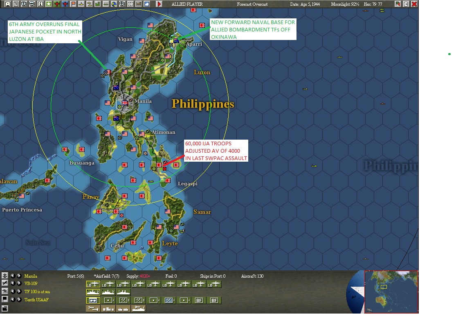Image resolution: width=465 pixels, height=316 pixels.
Task: Select the yellow-highlighted land unit icon
Action: coord(93,300)
